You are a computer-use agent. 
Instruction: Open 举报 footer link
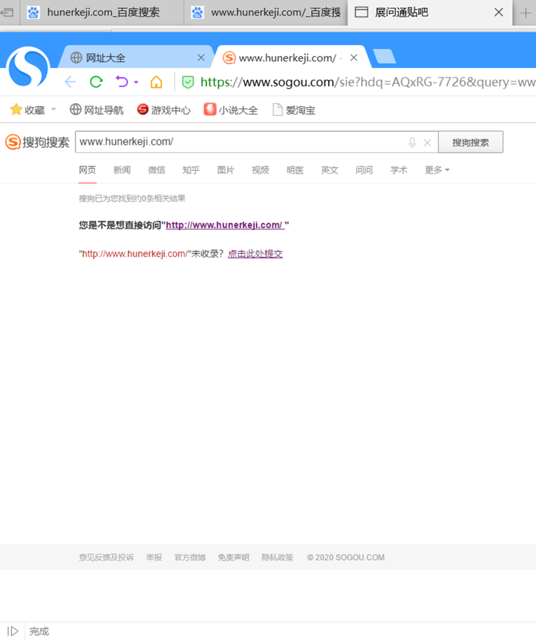pyautogui.click(x=154, y=557)
